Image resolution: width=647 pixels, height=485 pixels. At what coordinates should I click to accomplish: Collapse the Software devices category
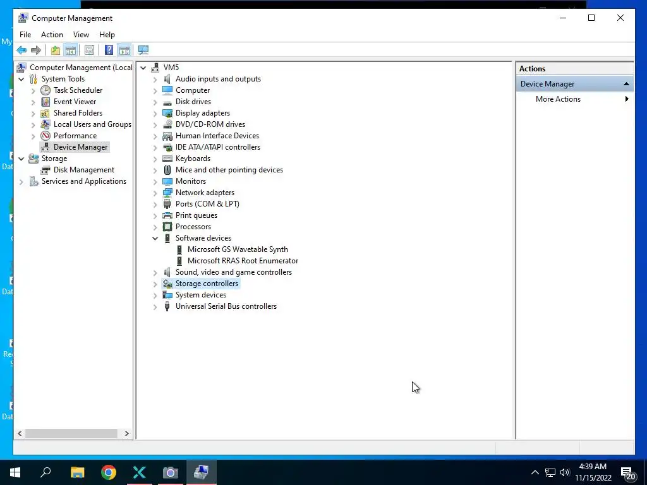(155, 238)
